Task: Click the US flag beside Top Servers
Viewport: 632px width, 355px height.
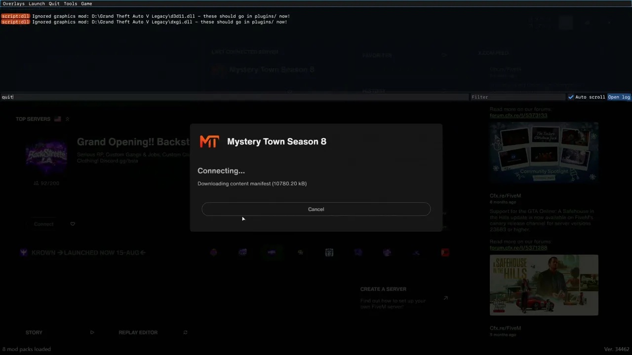Action: coord(58,119)
